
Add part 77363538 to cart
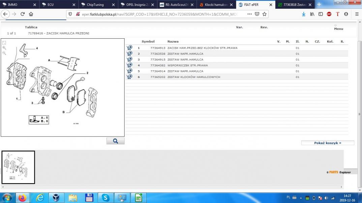point(129,53)
